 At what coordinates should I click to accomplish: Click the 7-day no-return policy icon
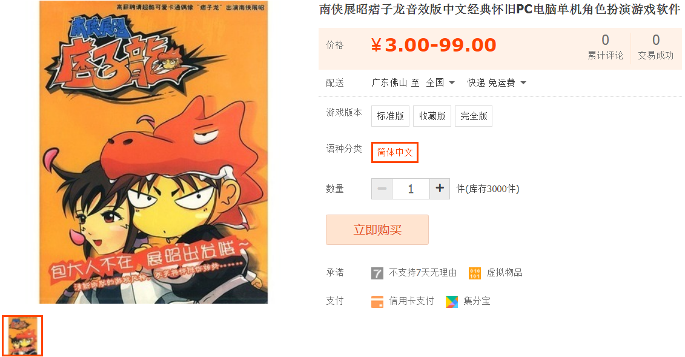coord(377,273)
